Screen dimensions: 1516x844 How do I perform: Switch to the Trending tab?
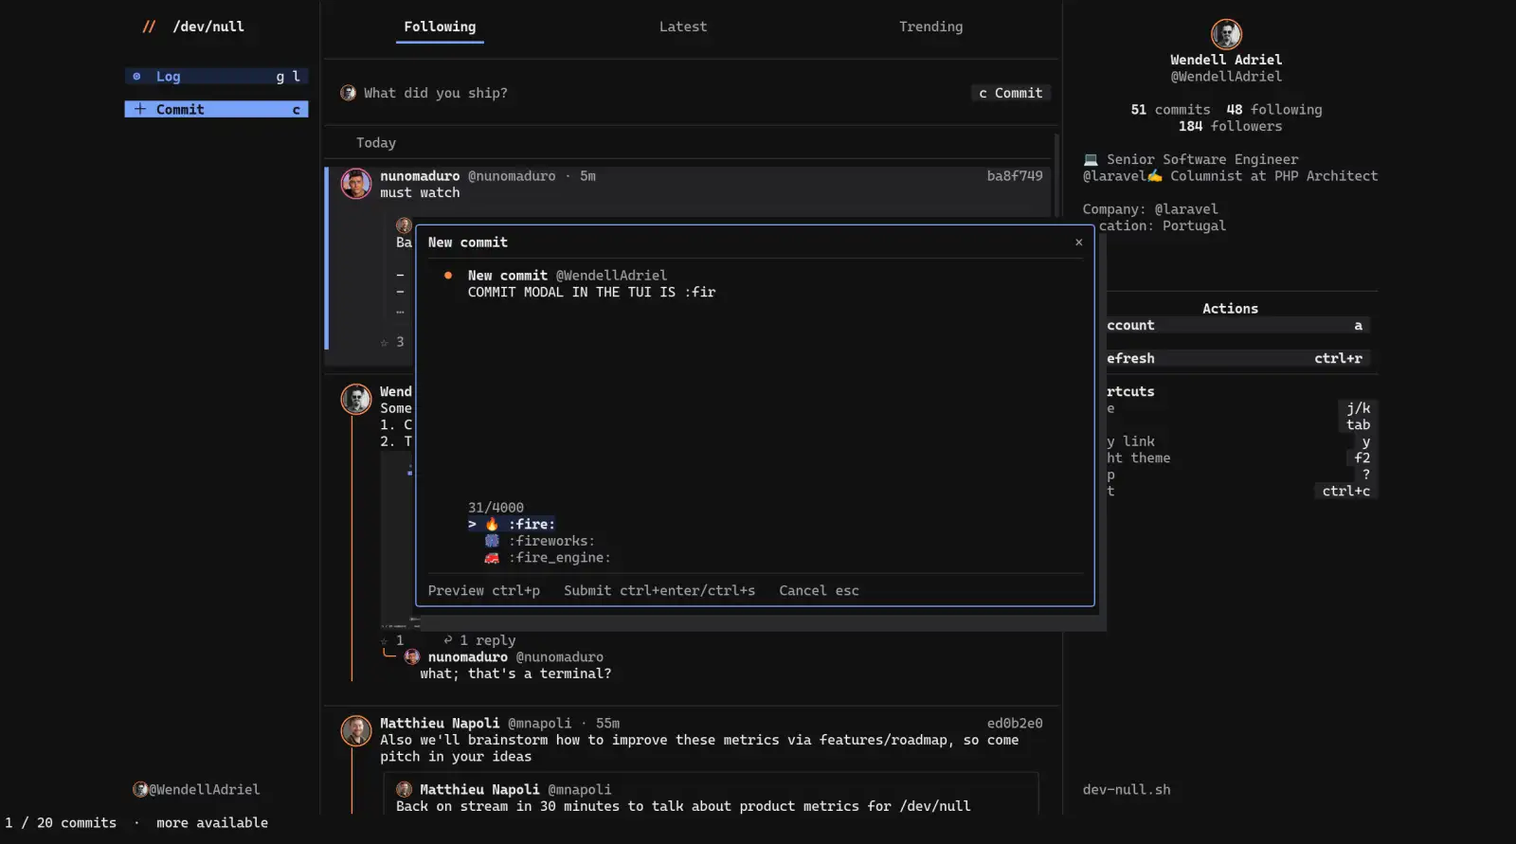930,27
